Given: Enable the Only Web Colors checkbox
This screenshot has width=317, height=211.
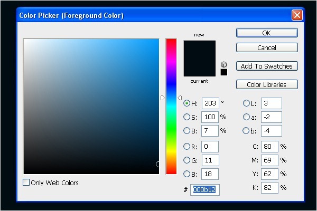Looking at the screenshot, I should 26,183.
